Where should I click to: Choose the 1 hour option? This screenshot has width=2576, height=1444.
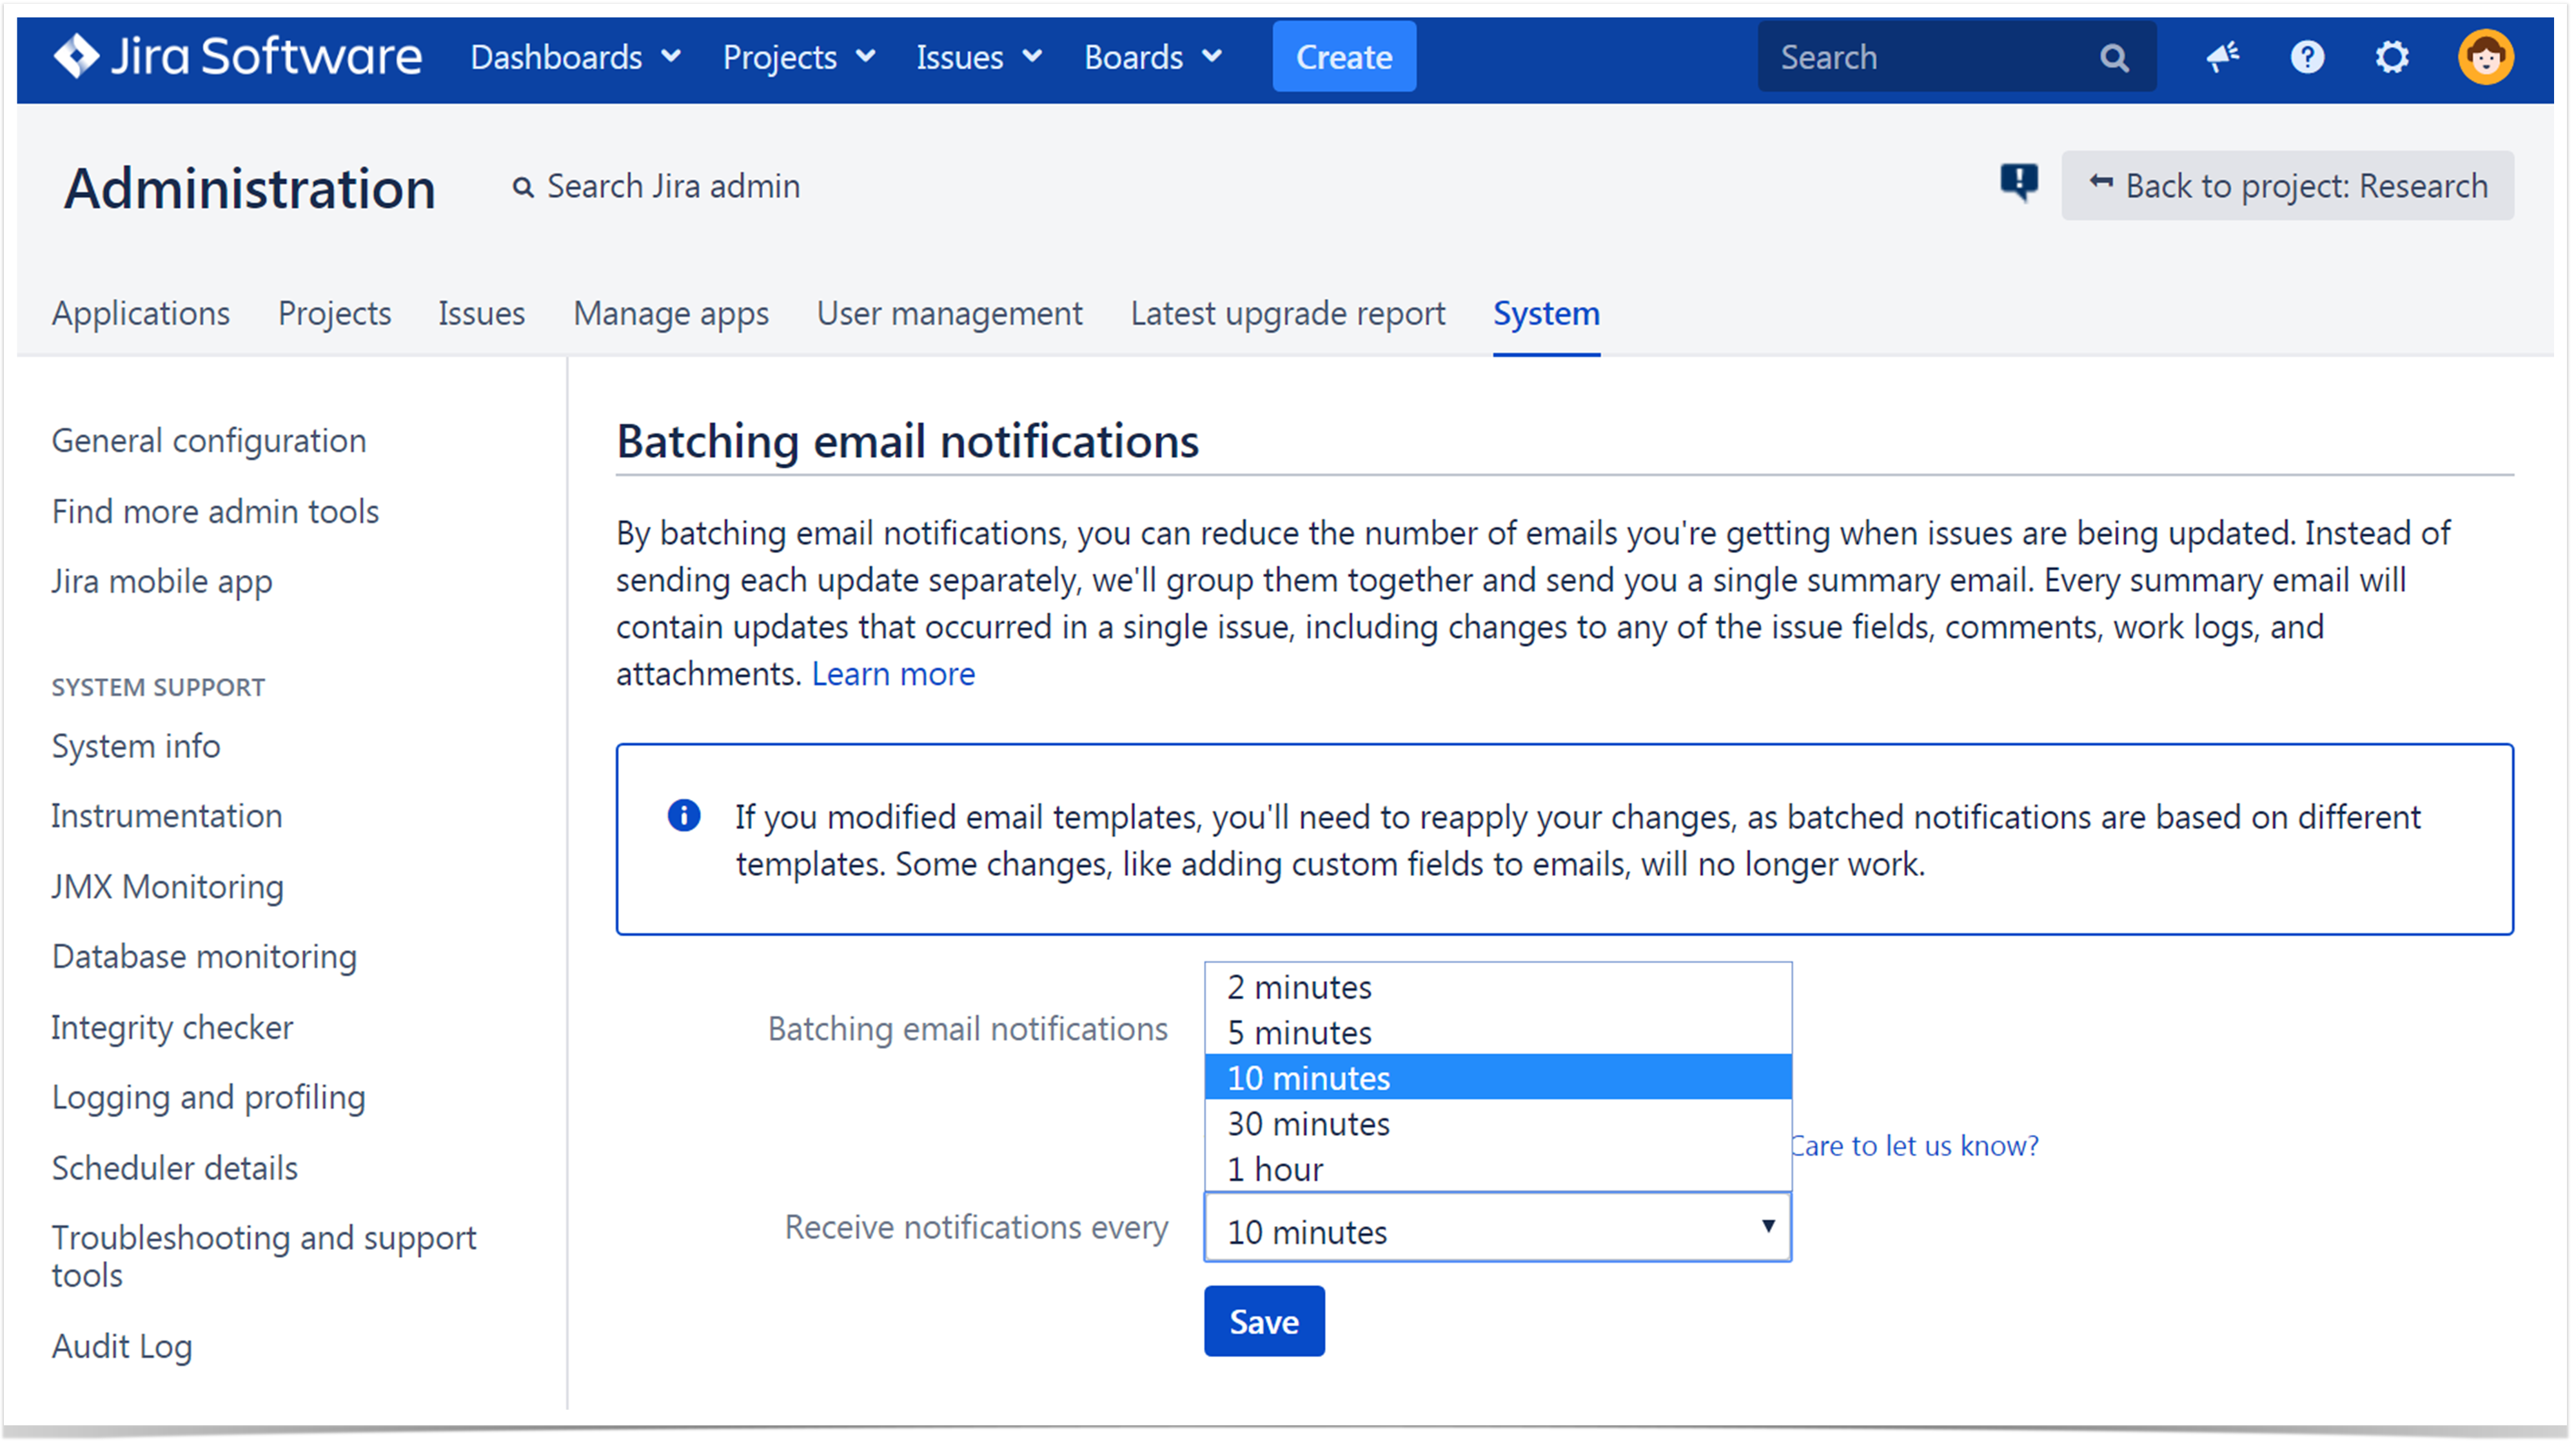click(1497, 1168)
